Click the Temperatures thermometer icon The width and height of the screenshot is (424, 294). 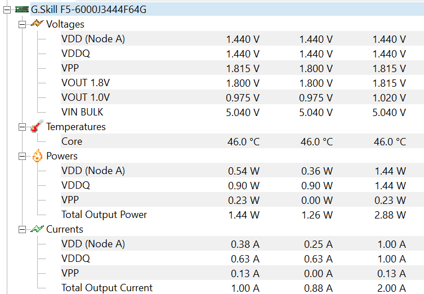pos(37,126)
